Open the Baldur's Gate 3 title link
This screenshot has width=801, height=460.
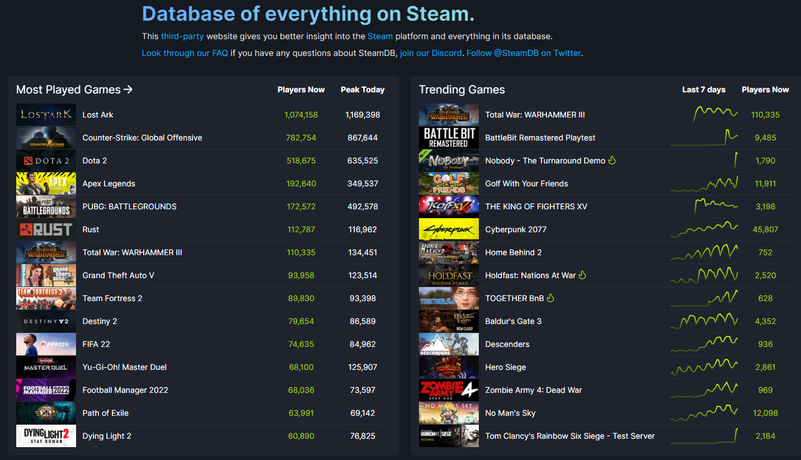(x=513, y=321)
